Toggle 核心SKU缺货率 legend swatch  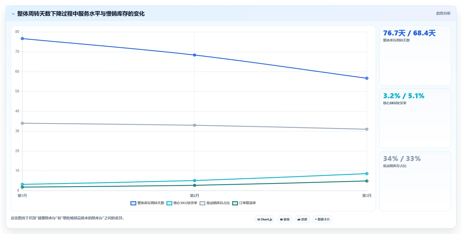coord(169,203)
